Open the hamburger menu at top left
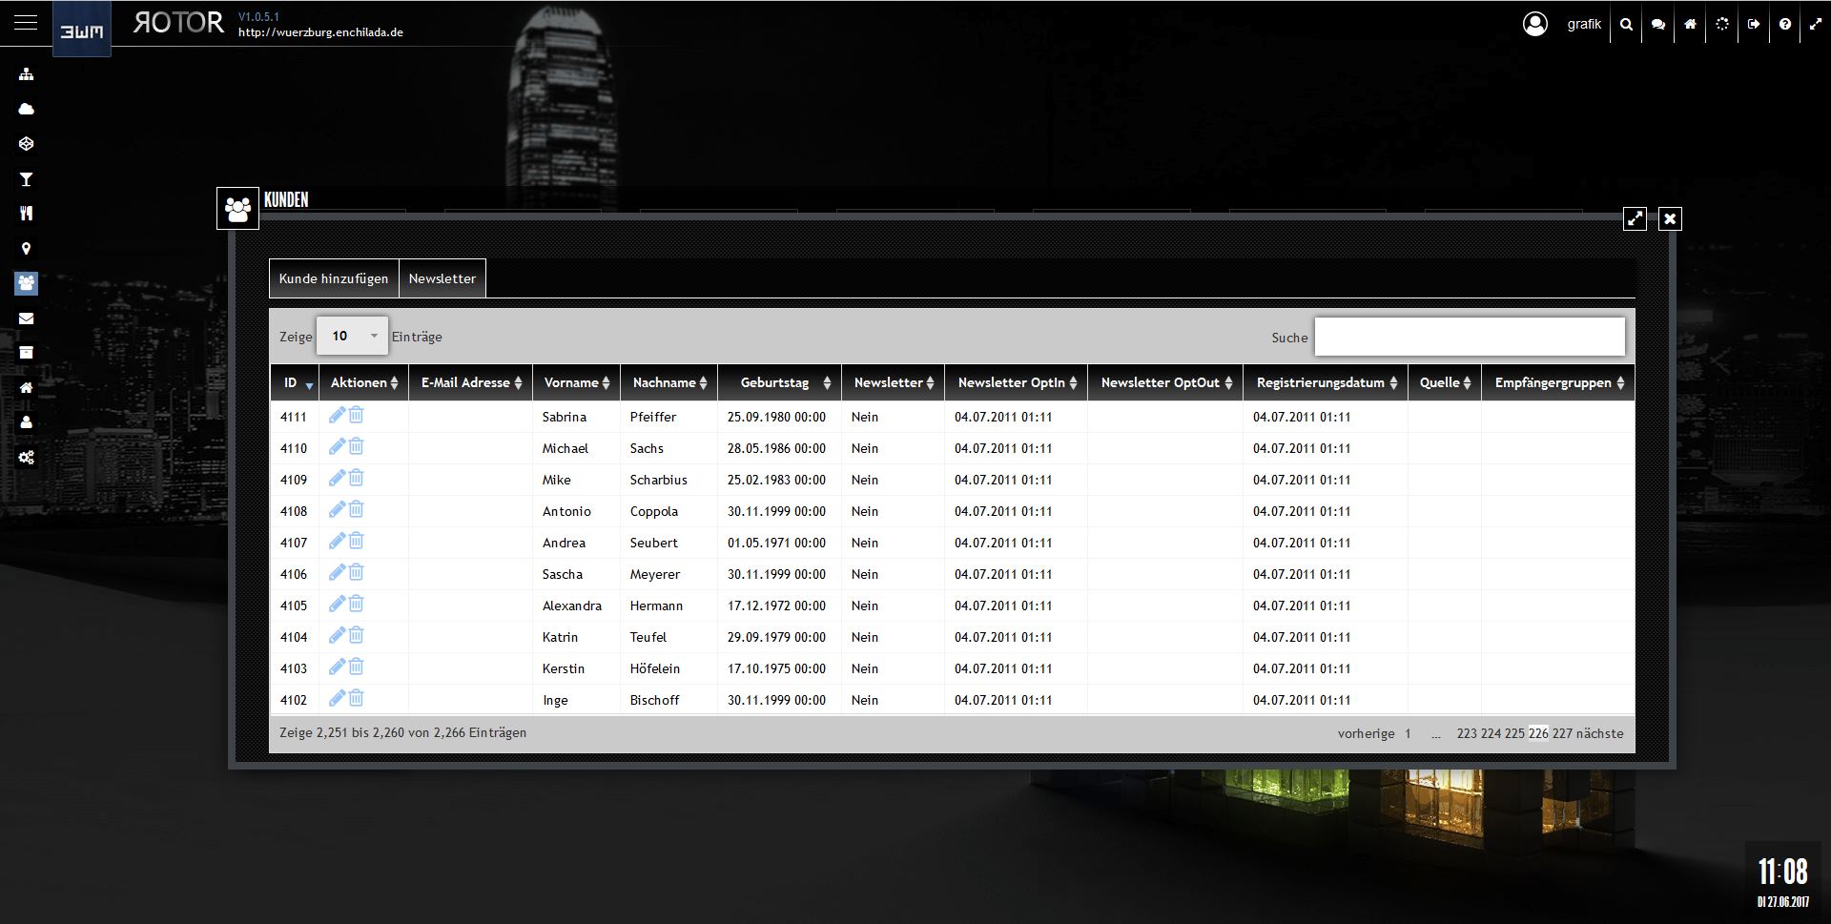The image size is (1831, 924). point(26,22)
